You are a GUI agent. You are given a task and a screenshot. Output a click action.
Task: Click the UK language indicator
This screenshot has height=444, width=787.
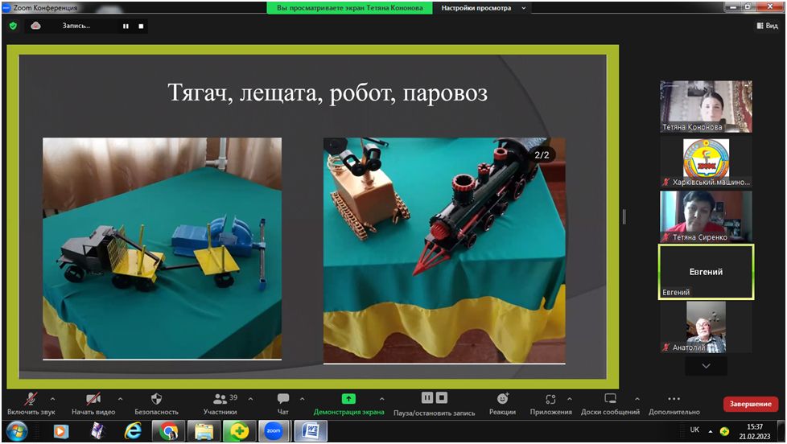[694, 430]
